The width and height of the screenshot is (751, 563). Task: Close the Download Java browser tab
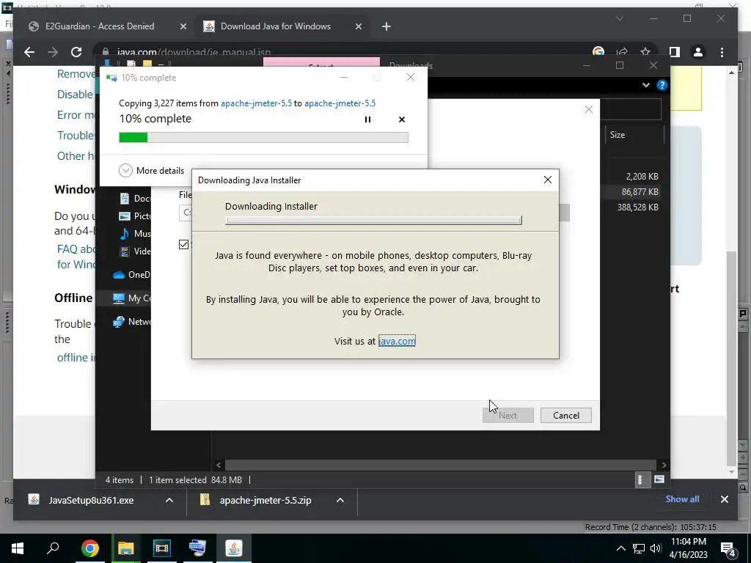(358, 27)
